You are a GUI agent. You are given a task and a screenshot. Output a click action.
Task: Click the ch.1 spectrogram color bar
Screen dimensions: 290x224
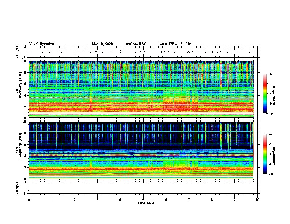[x=265, y=94]
